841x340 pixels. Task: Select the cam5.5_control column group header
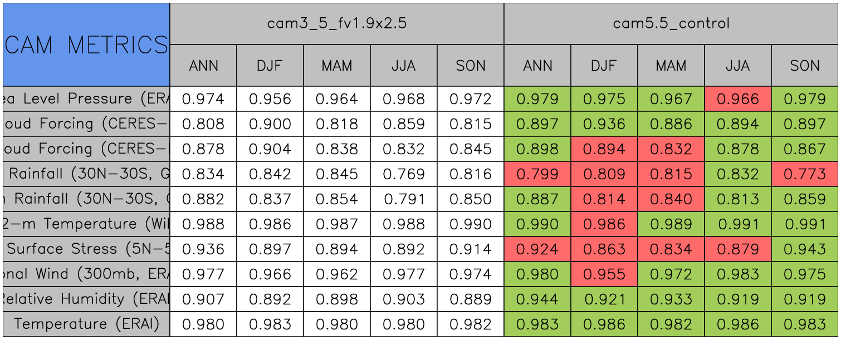point(671,23)
